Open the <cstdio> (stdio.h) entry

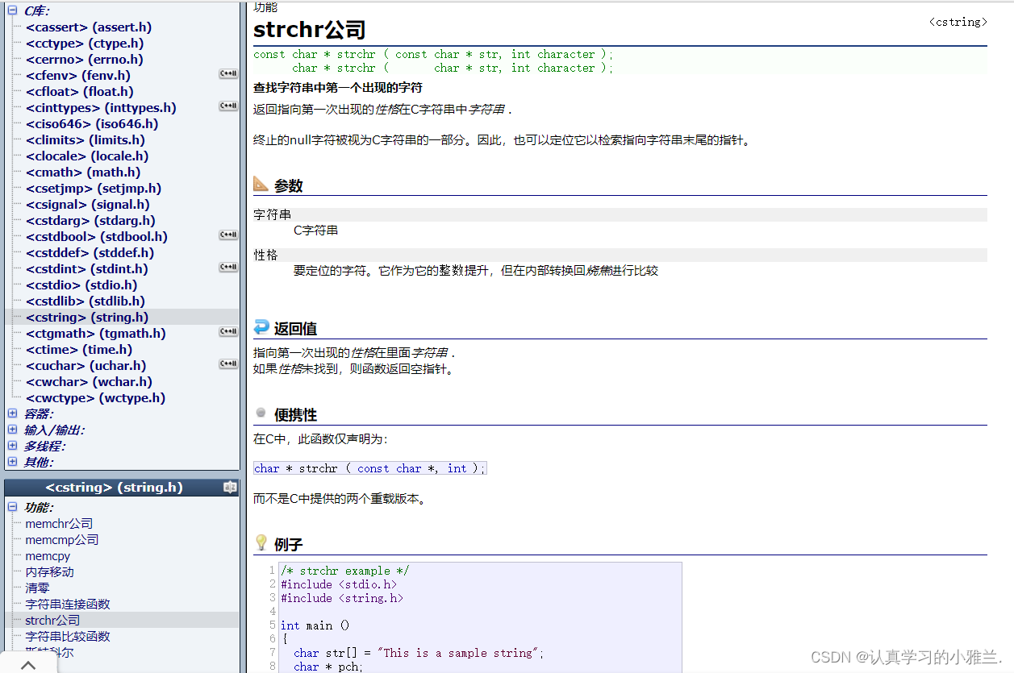coord(81,285)
